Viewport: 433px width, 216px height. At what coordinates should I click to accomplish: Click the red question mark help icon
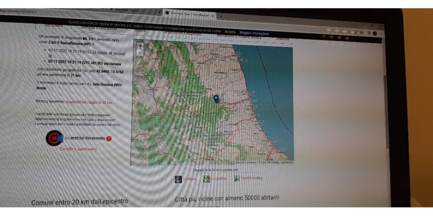(x=109, y=139)
